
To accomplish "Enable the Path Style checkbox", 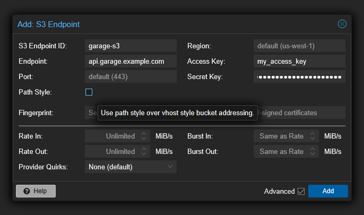I will tap(89, 92).
